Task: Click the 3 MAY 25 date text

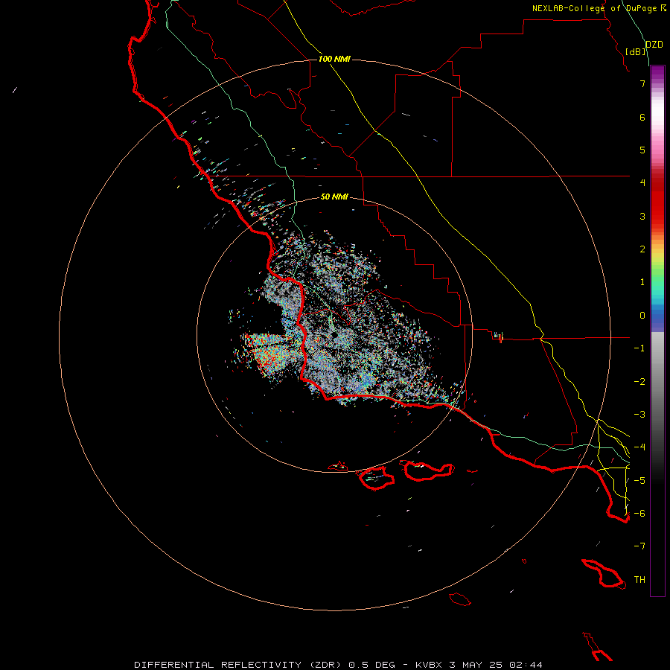Action: pyautogui.click(x=477, y=665)
